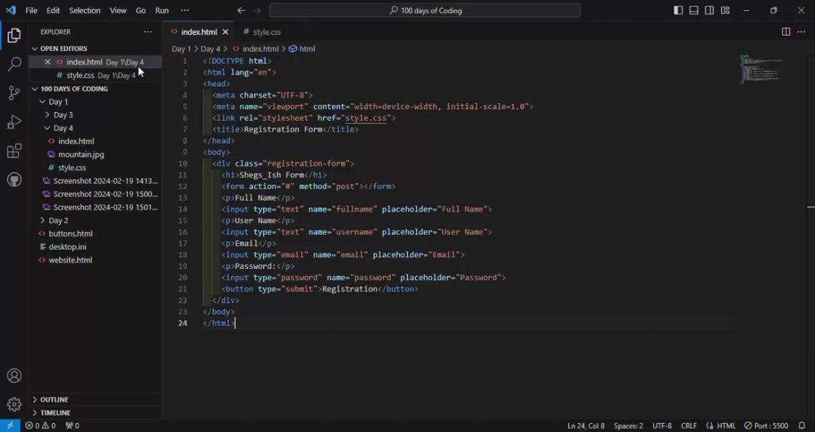Switch to the style.css editor tab
Image resolution: width=815 pixels, height=432 pixels.
pos(267,32)
